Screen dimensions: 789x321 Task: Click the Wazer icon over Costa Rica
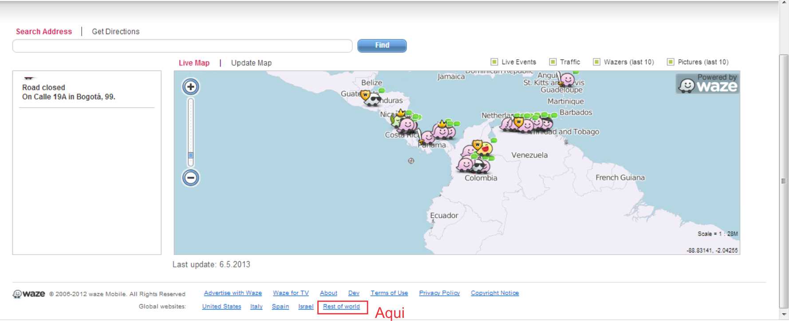[x=407, y=125]
